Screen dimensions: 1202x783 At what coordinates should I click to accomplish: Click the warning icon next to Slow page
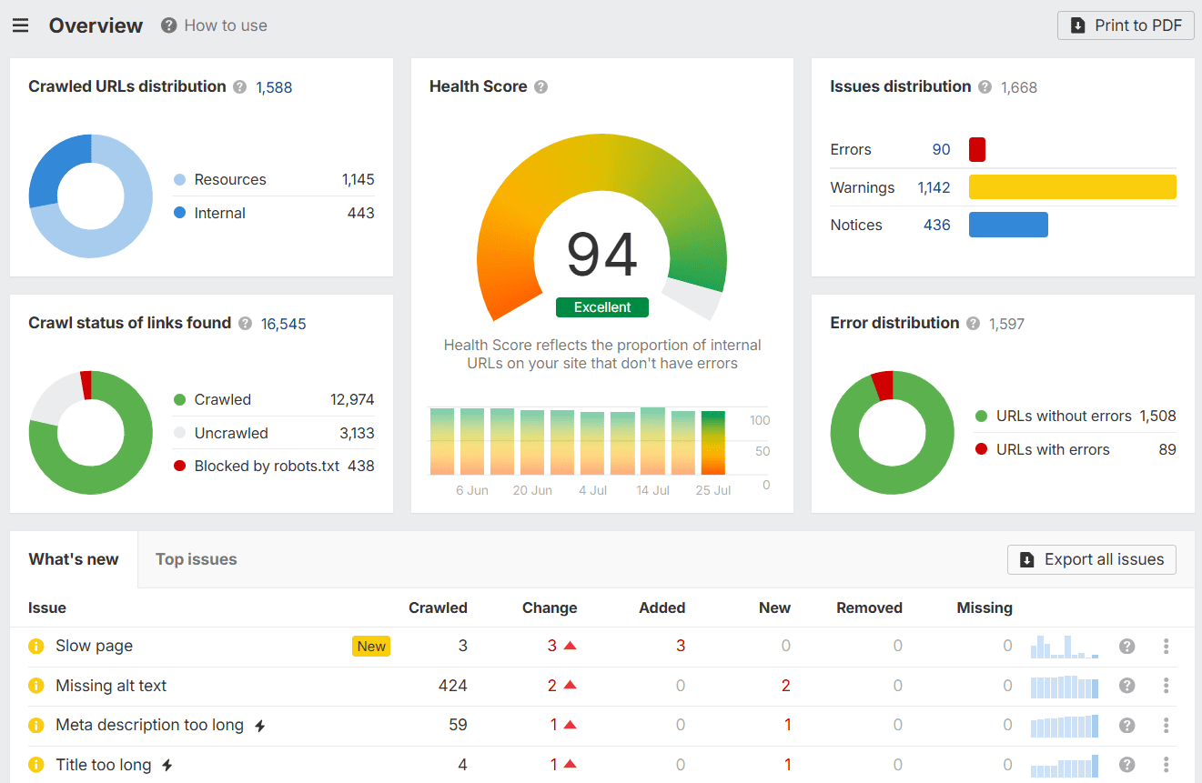(35, 646)
